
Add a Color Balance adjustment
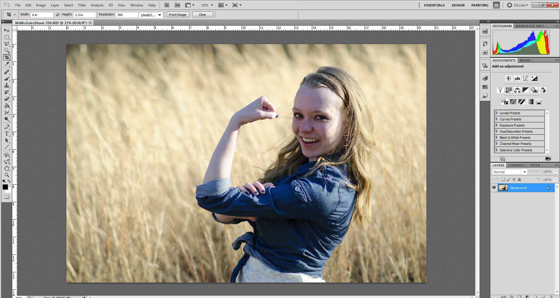(x=517, y=90)
